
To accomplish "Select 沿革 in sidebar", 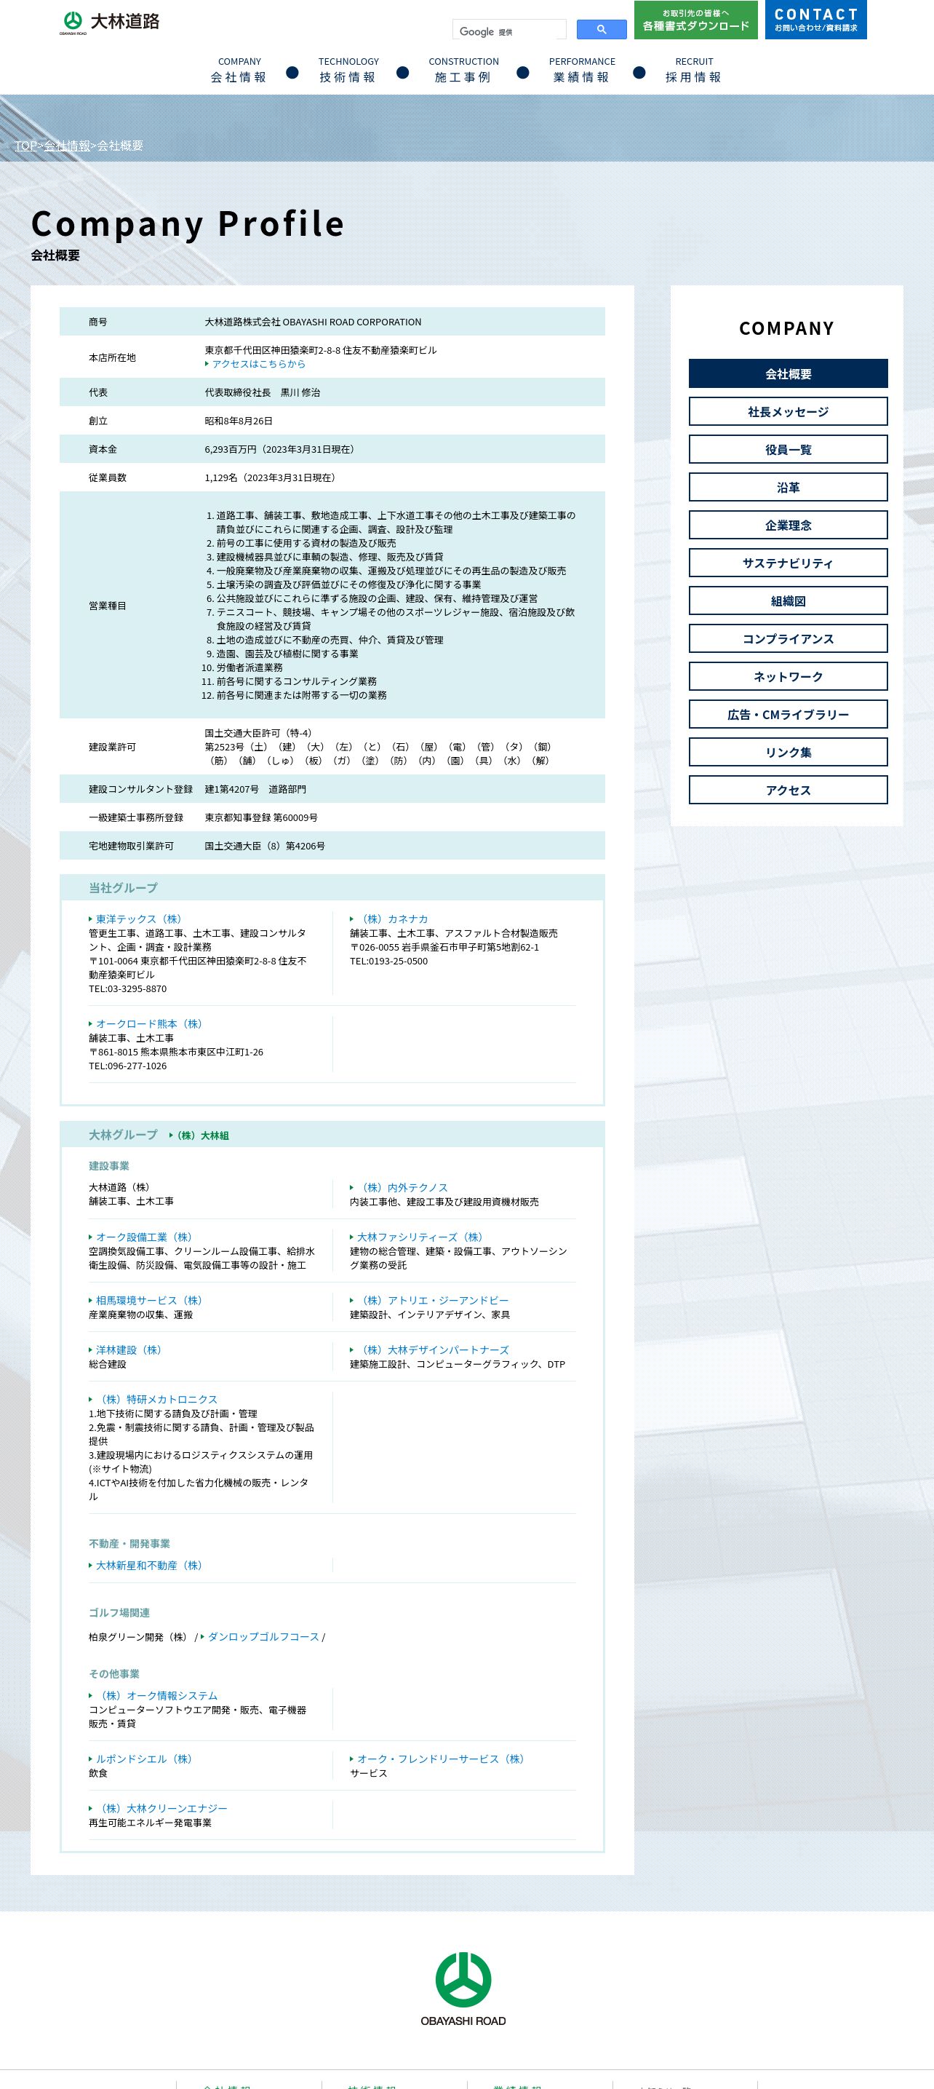I will pos(788,488).
